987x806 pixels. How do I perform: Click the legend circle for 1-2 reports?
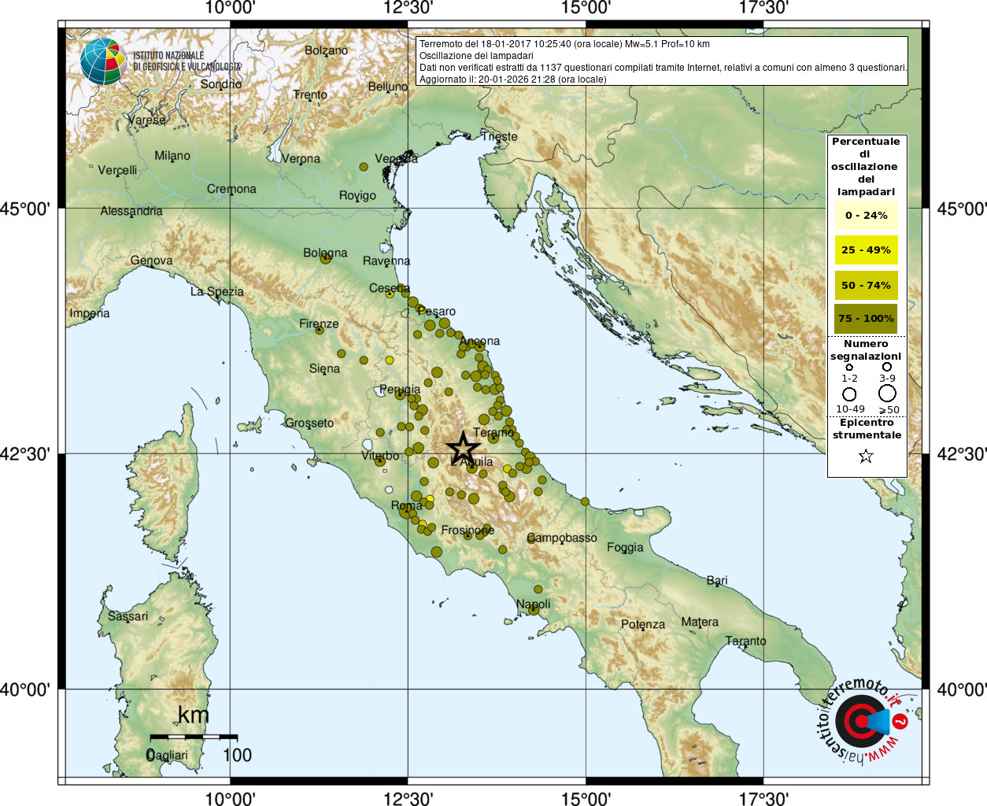(849, 368)
